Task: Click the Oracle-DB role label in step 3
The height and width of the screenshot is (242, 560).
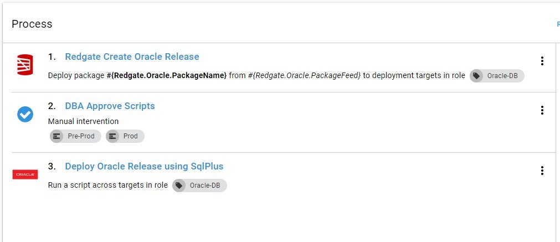Action: 205,186
